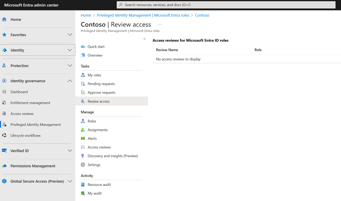Collapse the side menu with double chevron
Screen dimensions: 341x201
[x=144, y=39]
